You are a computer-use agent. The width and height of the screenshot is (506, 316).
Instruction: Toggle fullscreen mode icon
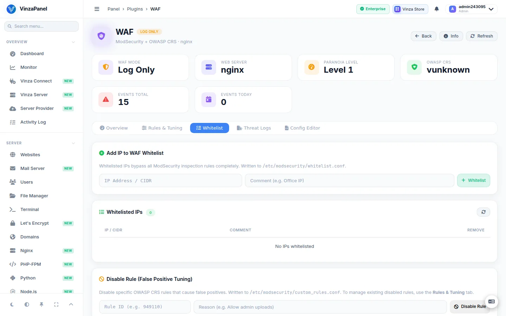point(56,305)
